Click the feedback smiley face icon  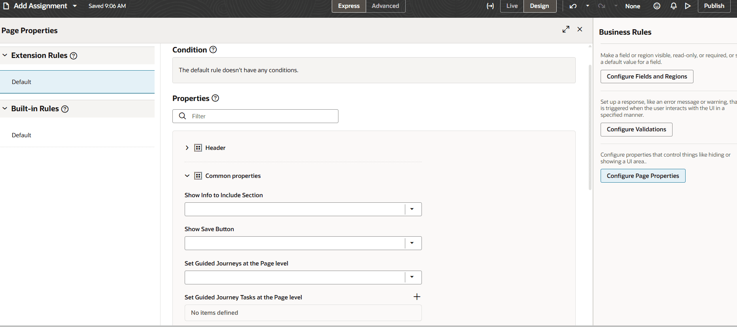click(657, 6)
